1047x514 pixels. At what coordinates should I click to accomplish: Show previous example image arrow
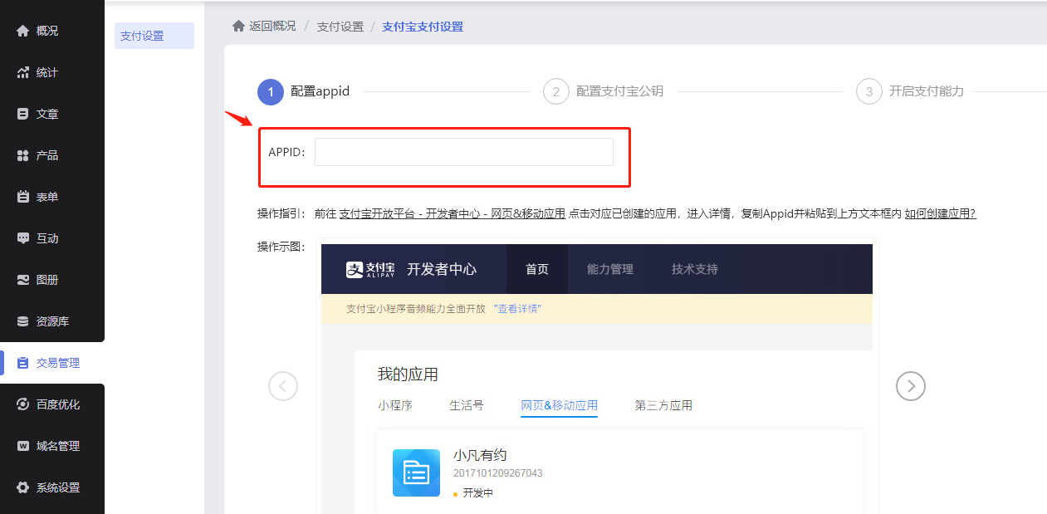click(283, 386)
